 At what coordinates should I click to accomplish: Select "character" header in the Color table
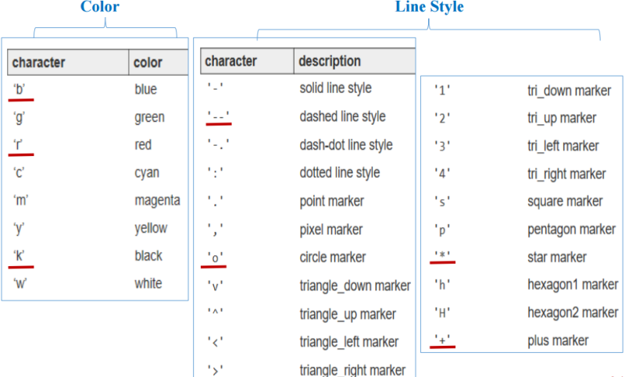coord(39,62)
